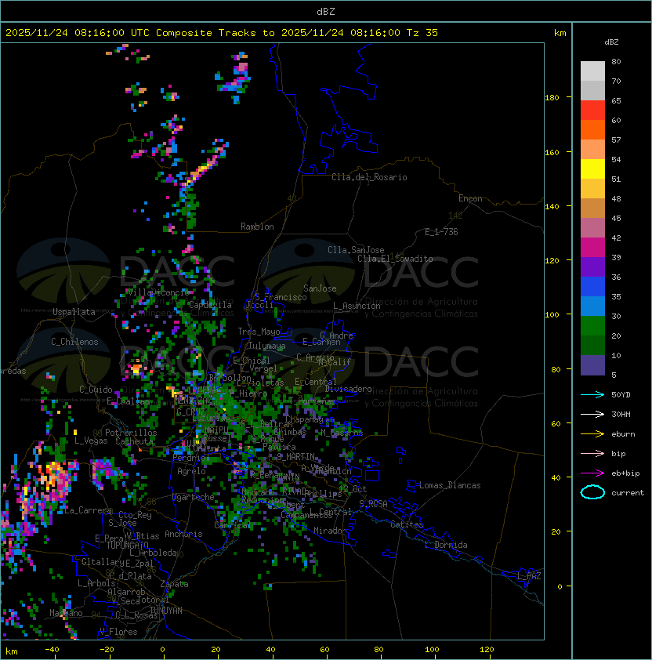Viewport: 652px width, 660px height.
Task: Click the magenta 39-42 dBZ swatch
Action: coord(592,247)
